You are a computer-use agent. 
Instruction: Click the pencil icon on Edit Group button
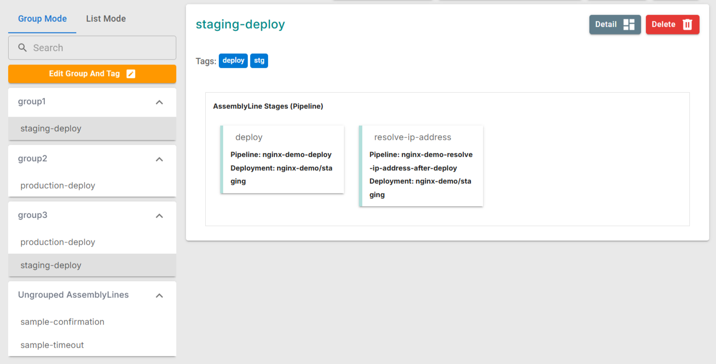coord(130,74)
